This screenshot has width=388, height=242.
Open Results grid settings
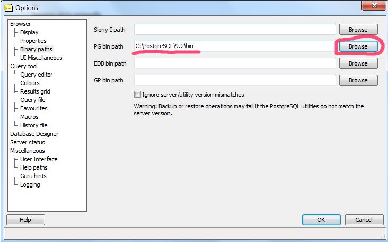35,91
